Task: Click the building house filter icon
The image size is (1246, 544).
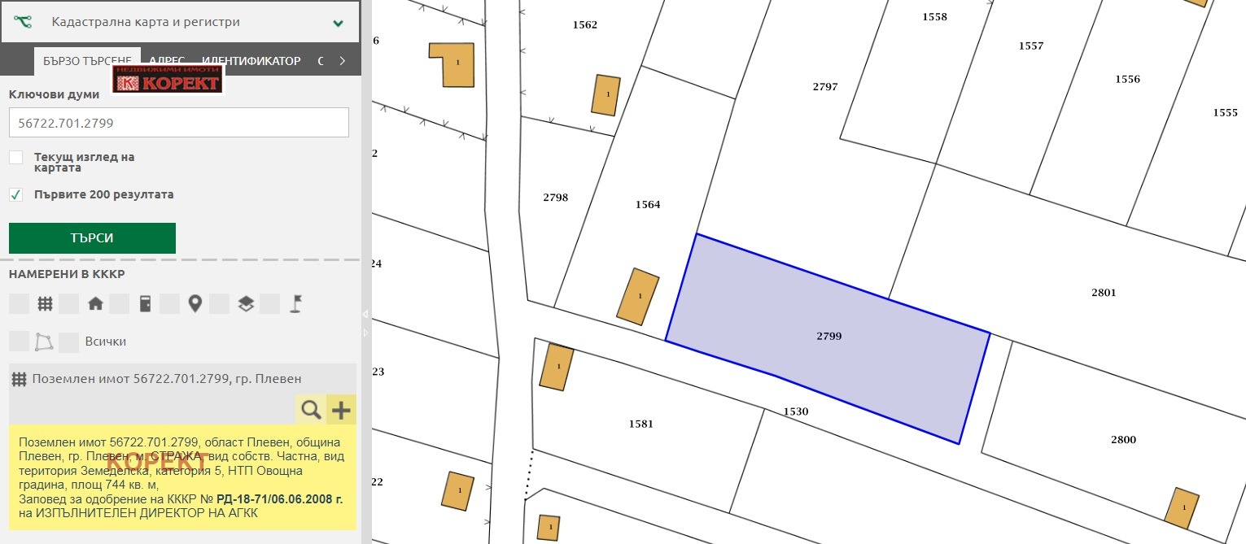Action: coord(95,304)
